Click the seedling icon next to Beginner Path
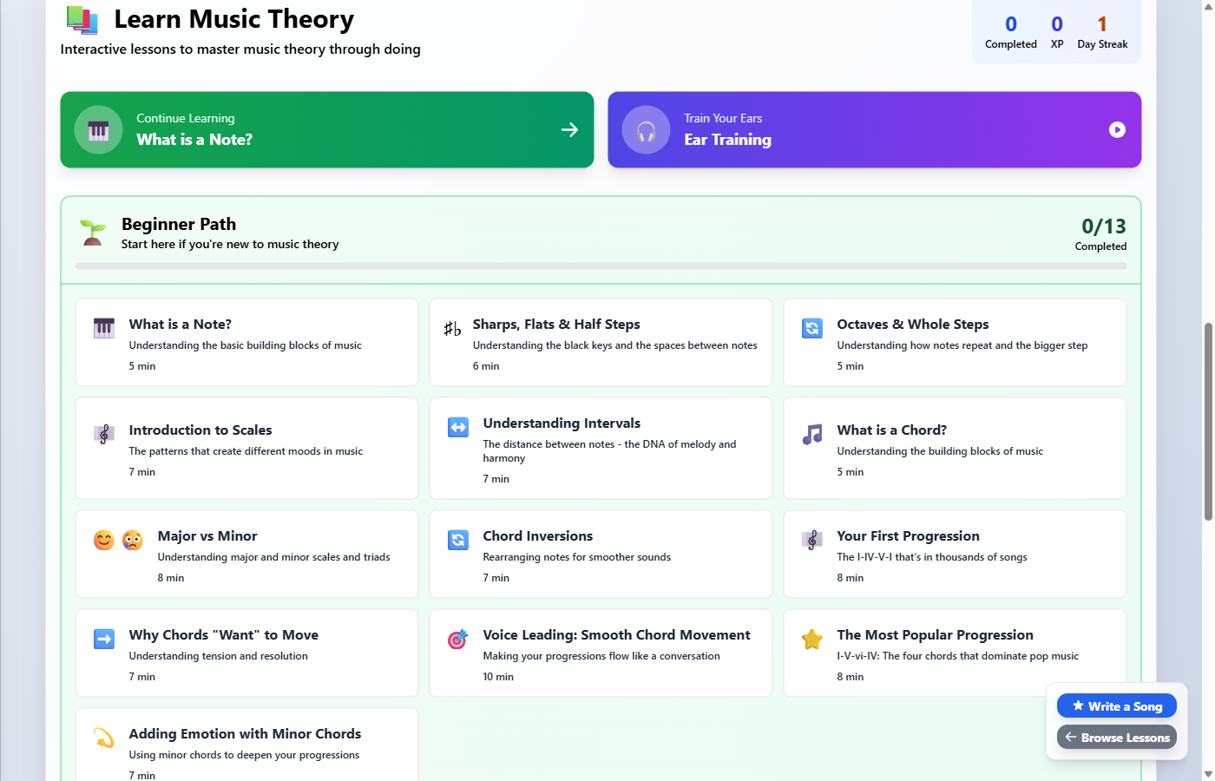 pos(91,232)
